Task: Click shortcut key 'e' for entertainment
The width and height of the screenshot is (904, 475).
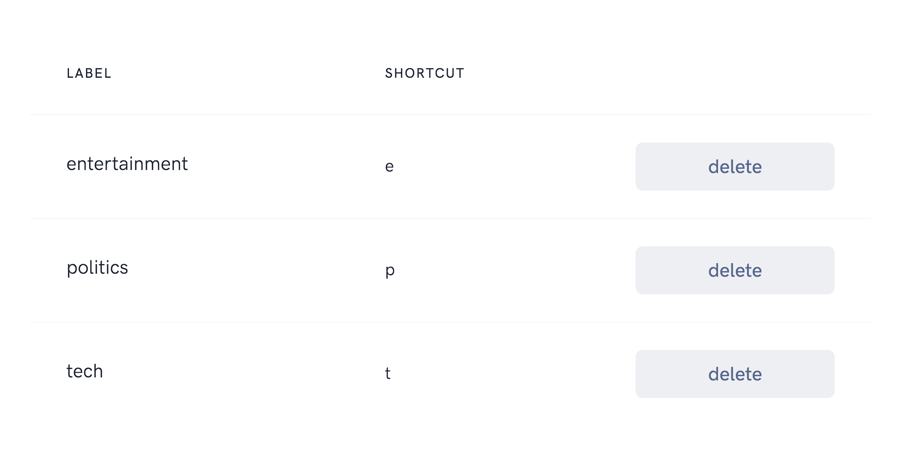Action: click(389, 167)
